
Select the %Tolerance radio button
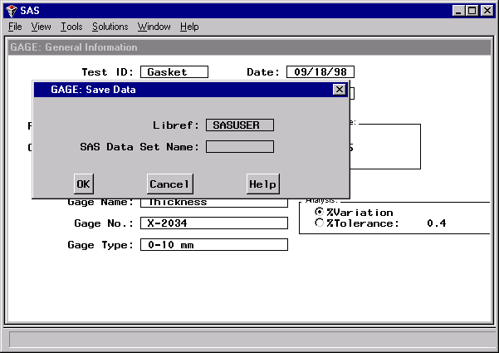point(319,223)
